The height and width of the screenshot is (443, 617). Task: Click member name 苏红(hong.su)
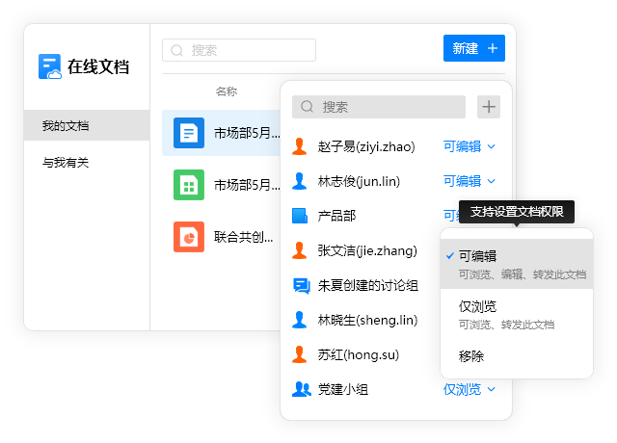click(359, 354)
